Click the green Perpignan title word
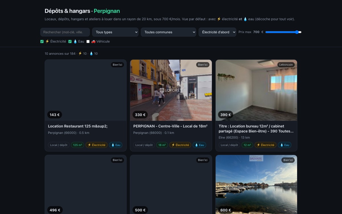Screen dimensions: 342x214 click(107, 11)
